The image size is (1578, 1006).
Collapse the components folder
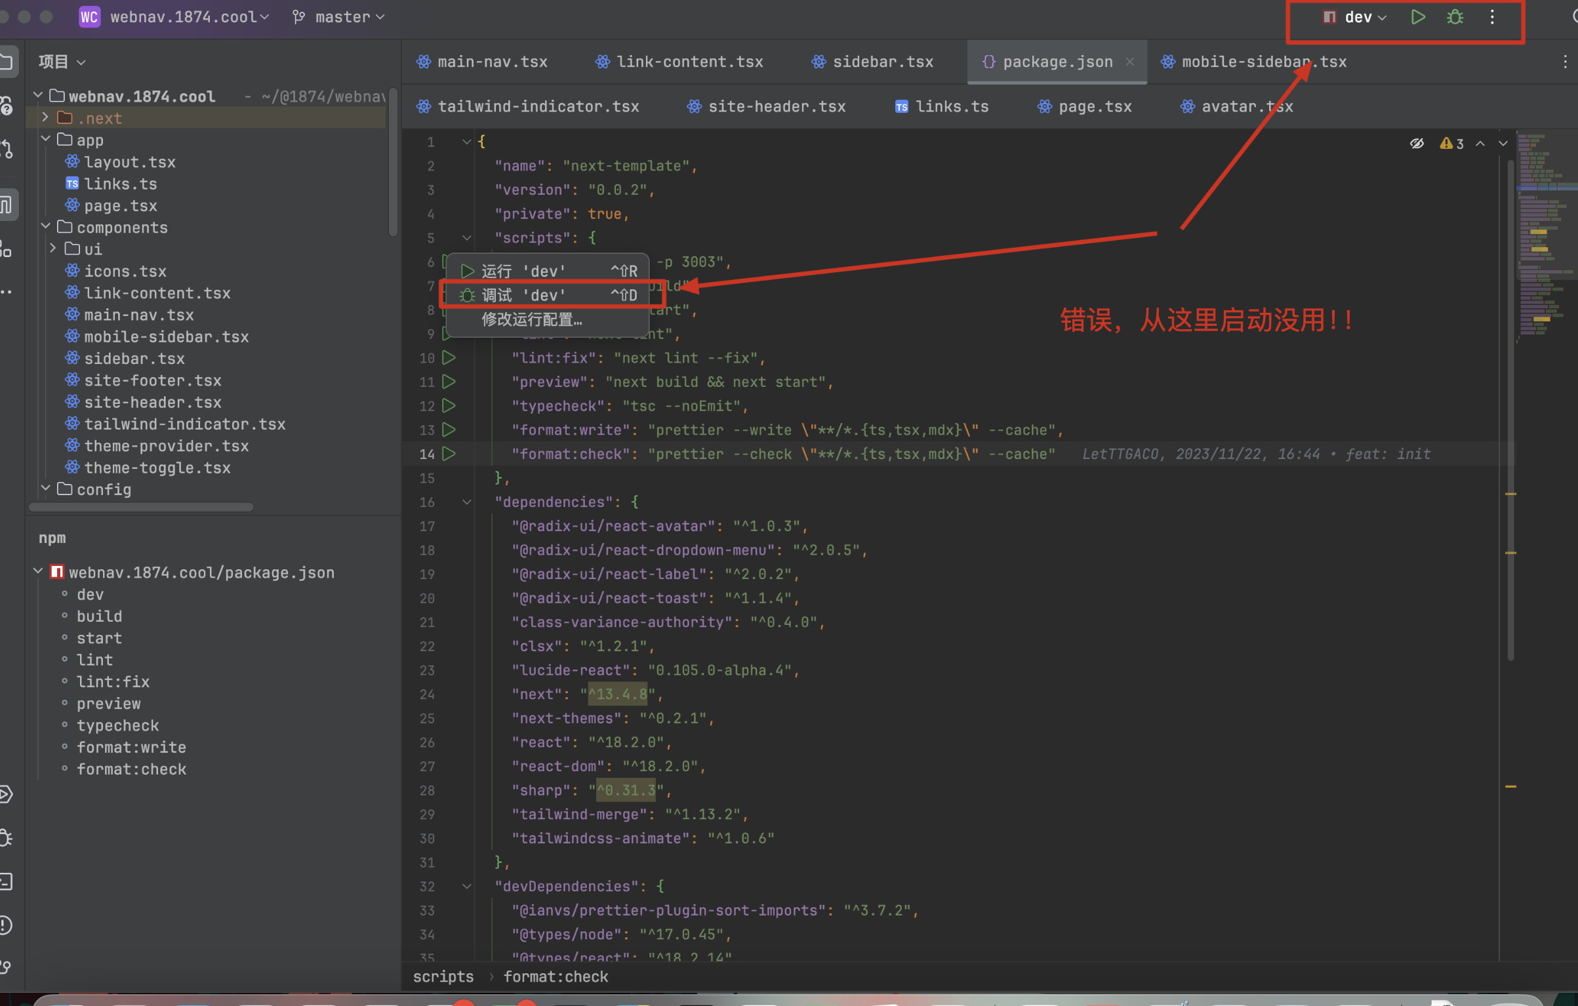pos(45,227)
